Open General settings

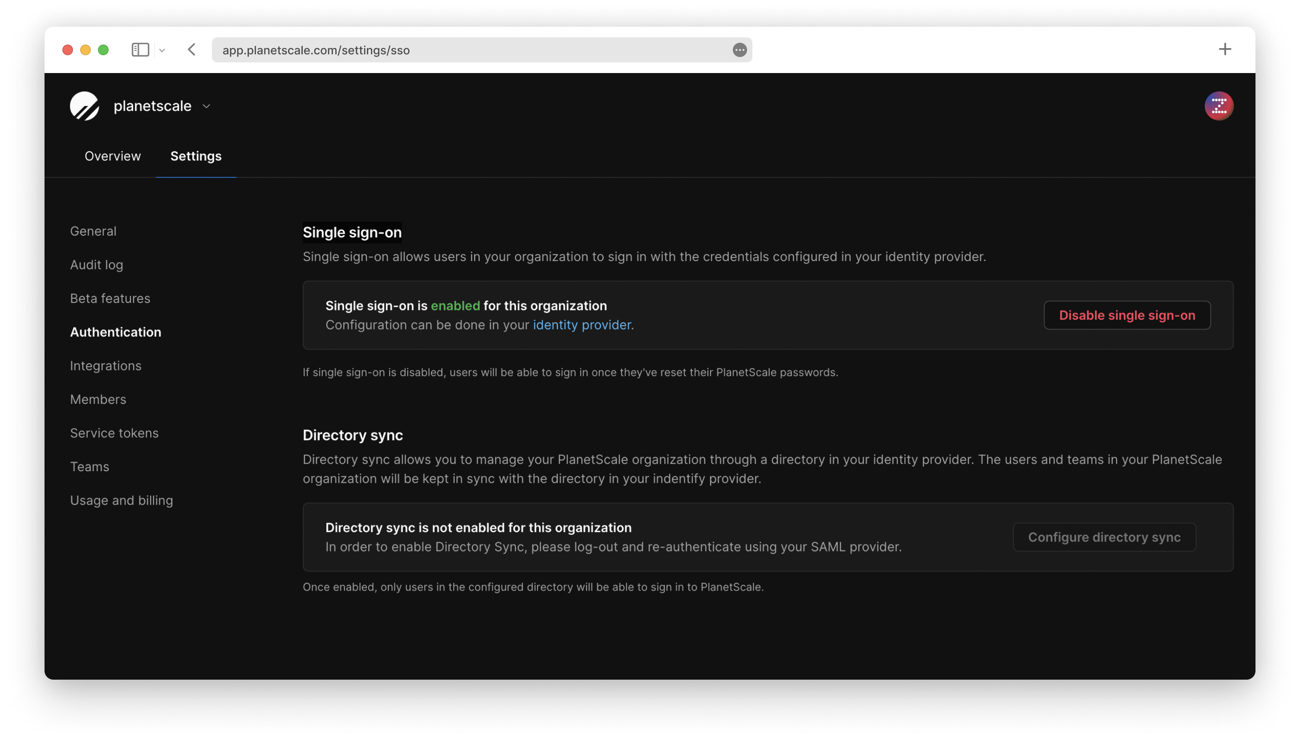pyautogui.click(x=93, y=231)
